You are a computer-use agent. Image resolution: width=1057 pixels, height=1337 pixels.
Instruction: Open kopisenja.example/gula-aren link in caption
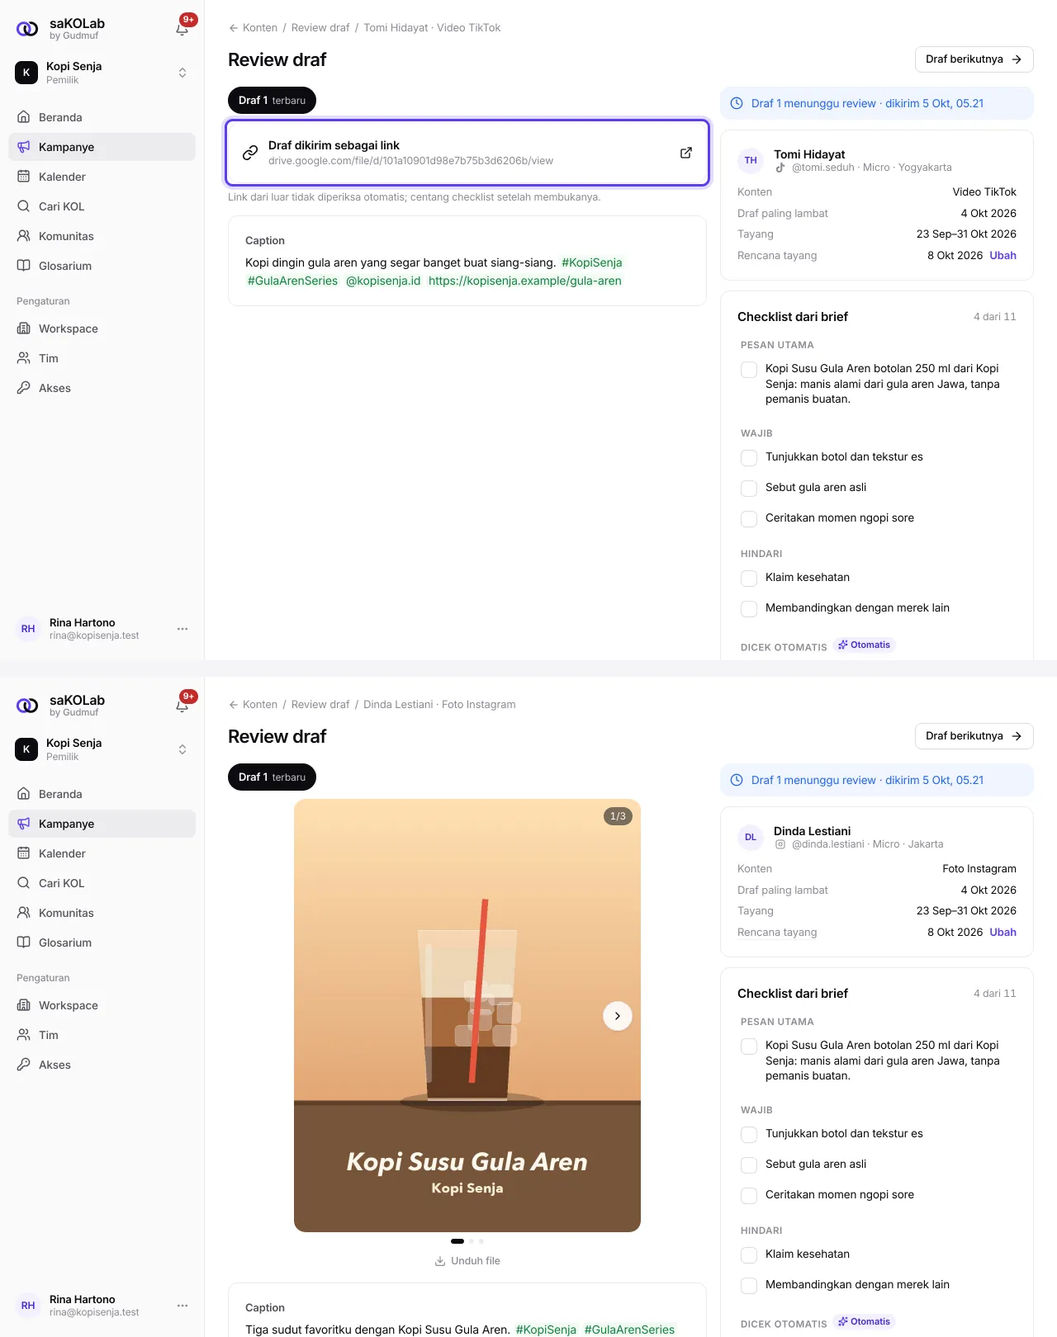coord(525,281)
